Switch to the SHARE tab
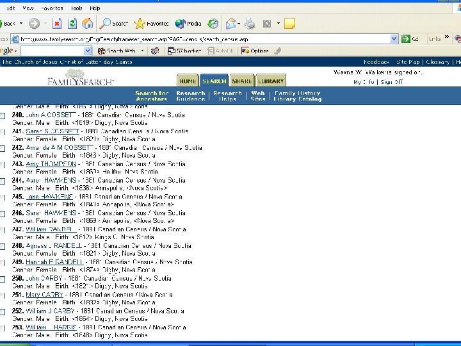 (241, 81)
